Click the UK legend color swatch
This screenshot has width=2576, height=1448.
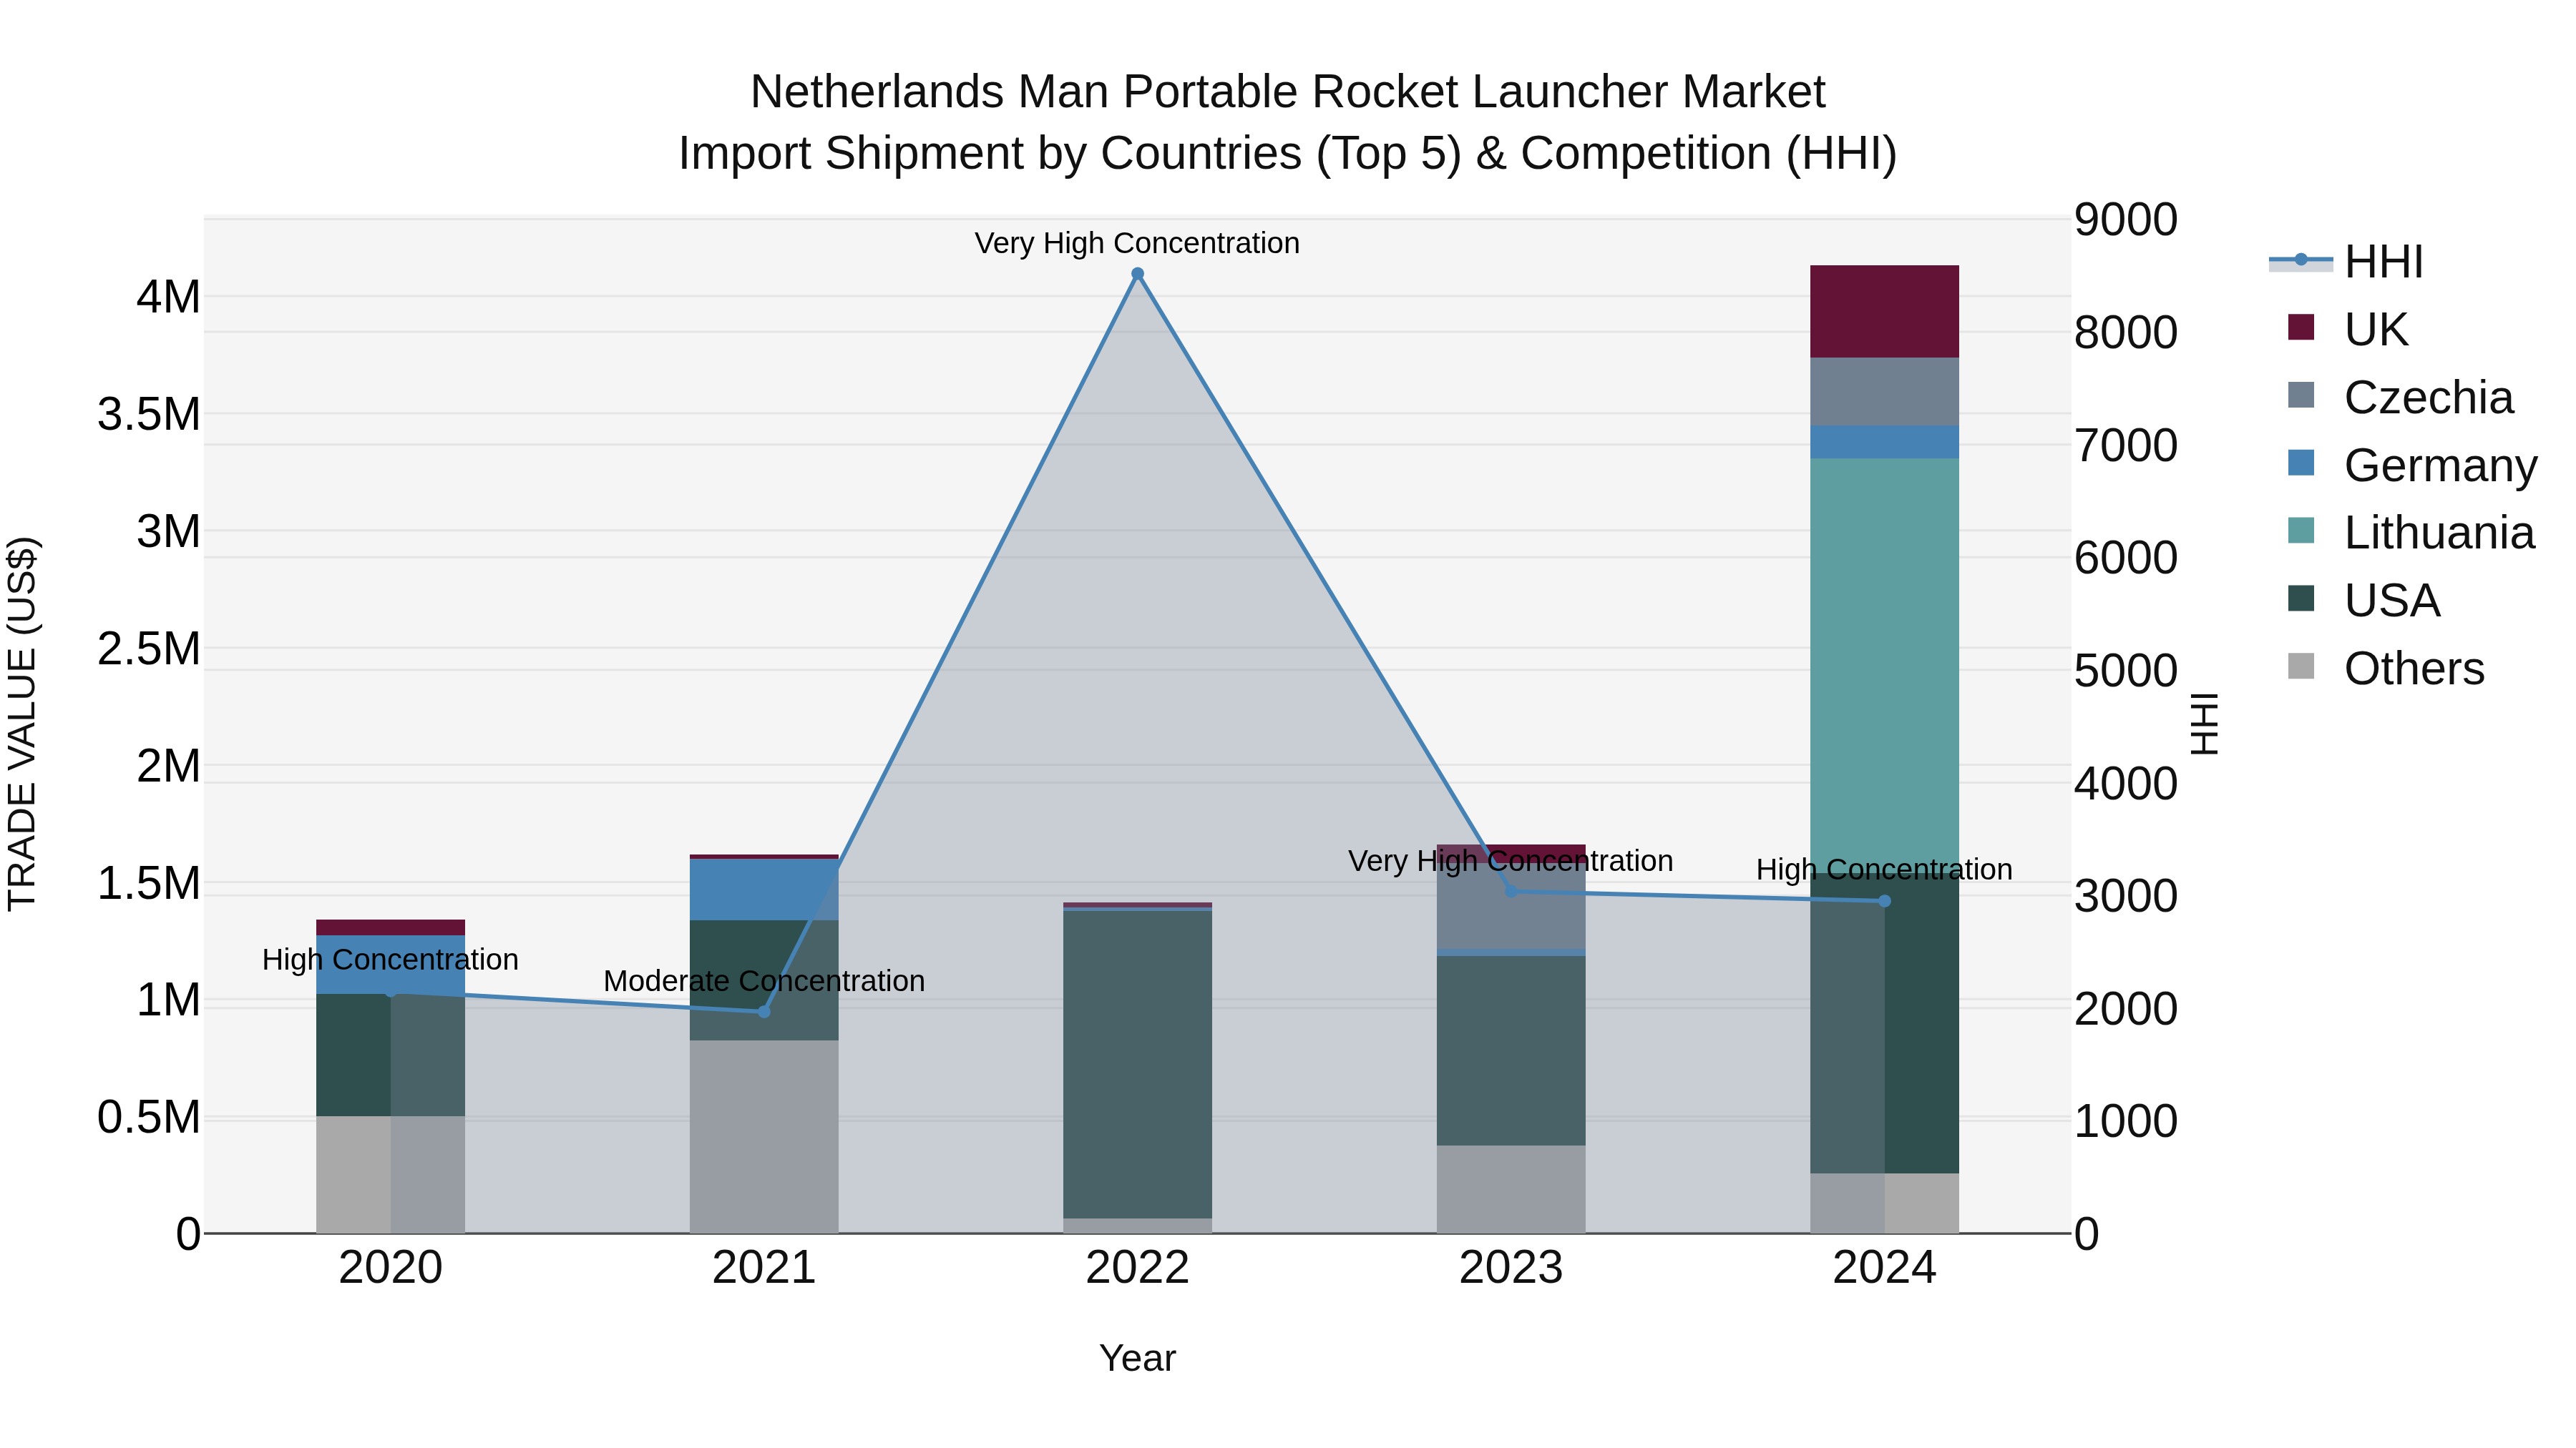click(x=2301, y=327)
